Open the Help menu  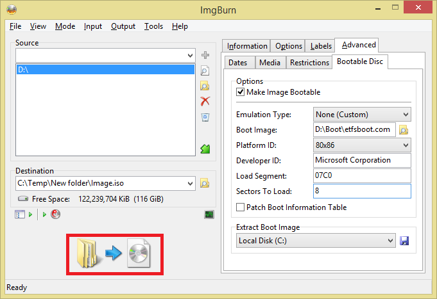pos(180,26)
